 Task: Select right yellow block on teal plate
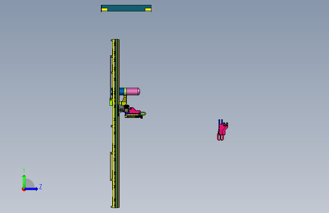pos(148,9)
